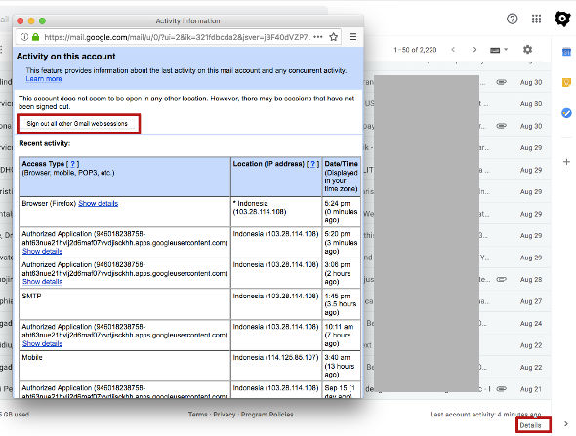Open Firefox hamburger menu

353,37
